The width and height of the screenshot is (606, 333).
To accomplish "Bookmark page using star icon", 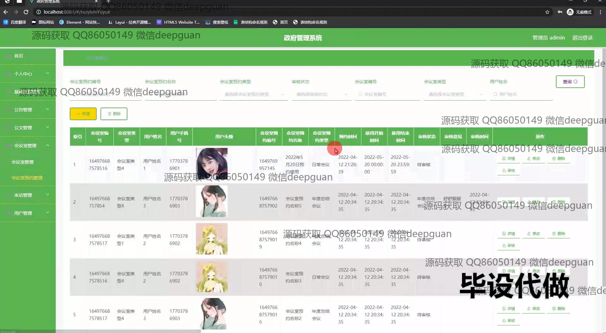I will point(547,12).
